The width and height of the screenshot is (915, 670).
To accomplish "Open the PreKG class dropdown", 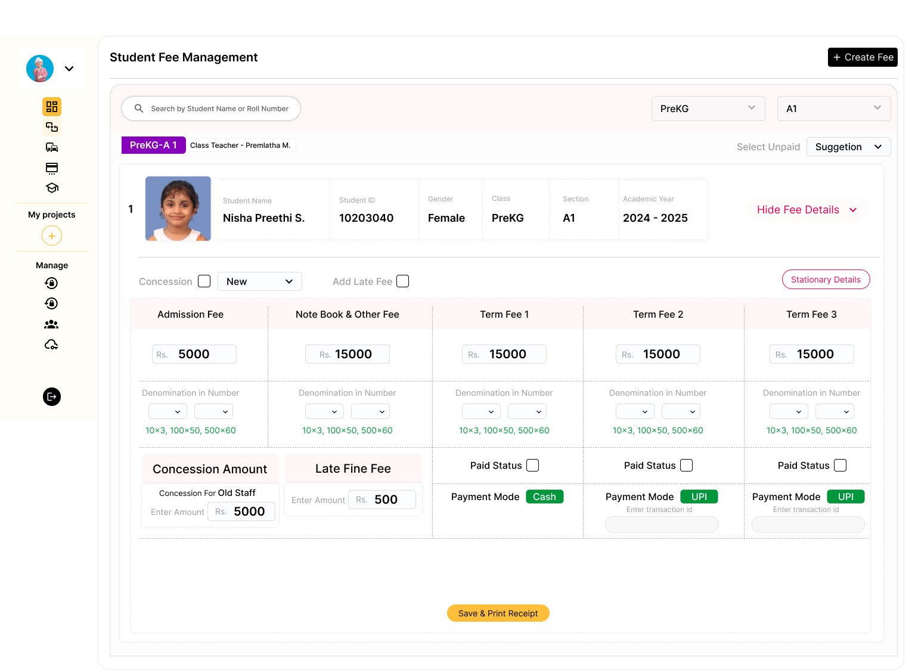I will [x=708, y=108].
